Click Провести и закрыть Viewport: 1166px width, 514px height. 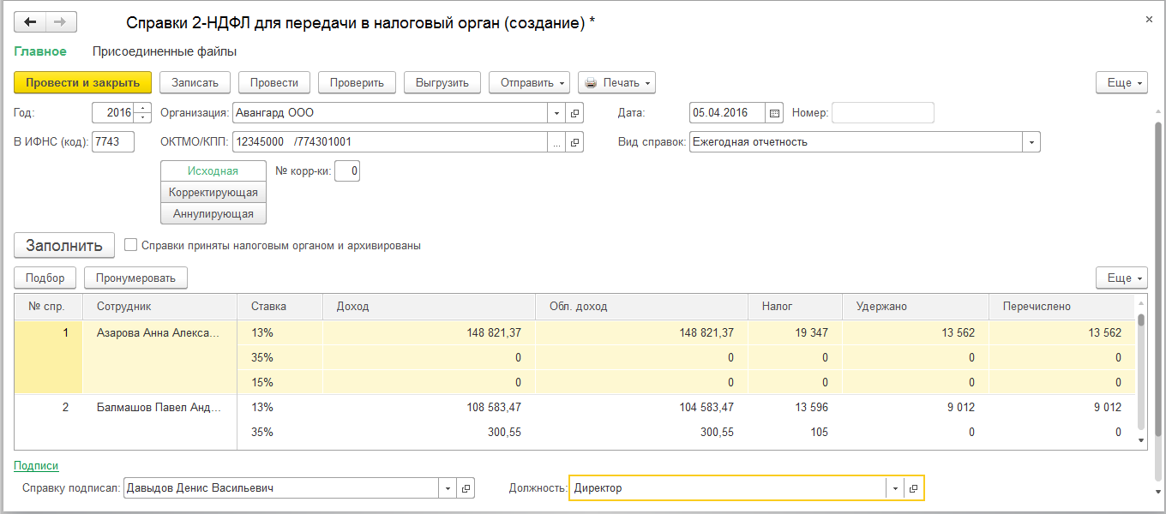pos(83,82)
